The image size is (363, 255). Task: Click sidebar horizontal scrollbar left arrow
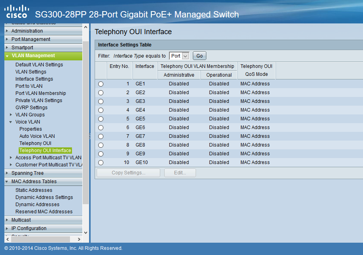click(x=8, y=239)
